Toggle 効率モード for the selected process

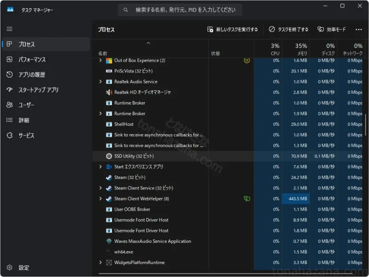click(x=331, y=29)
